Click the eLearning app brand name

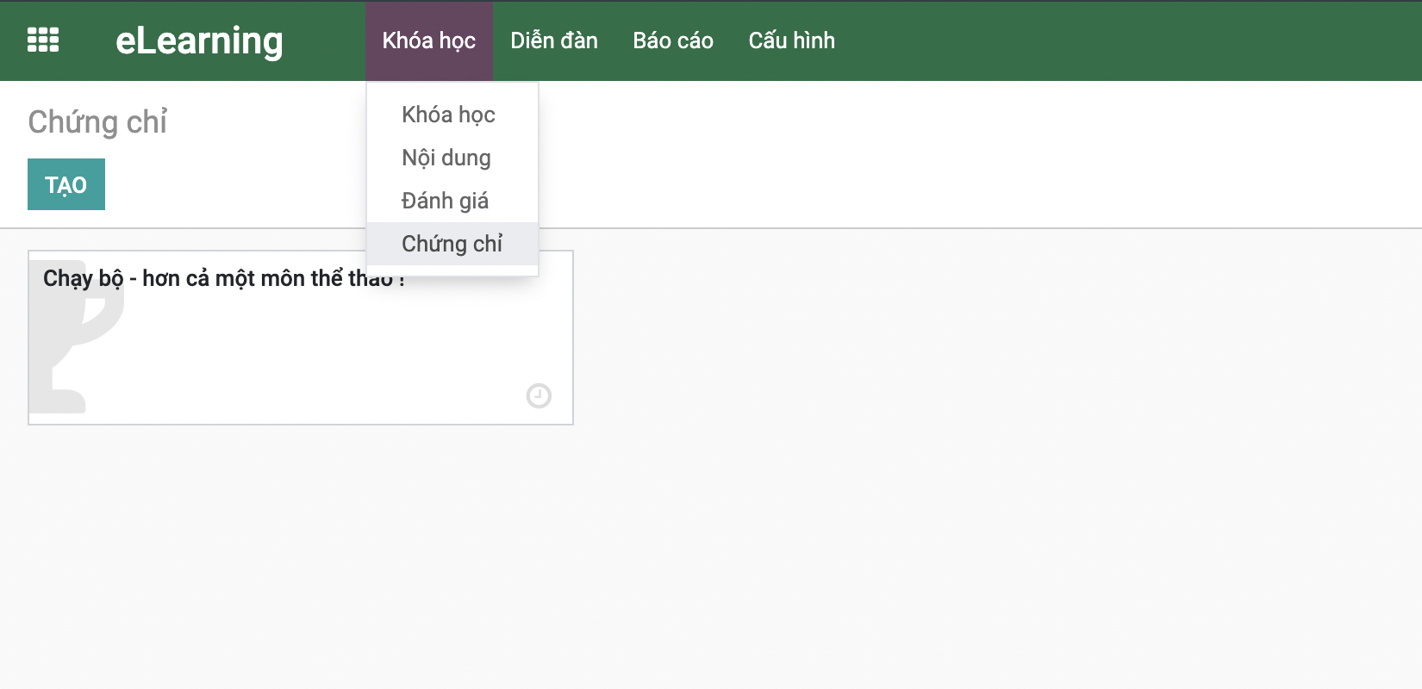click(199, 40)
